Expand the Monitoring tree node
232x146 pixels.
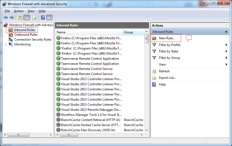pyautogui.click(x=6, y=45)
